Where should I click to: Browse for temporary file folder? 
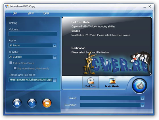(x=55, y=80)
